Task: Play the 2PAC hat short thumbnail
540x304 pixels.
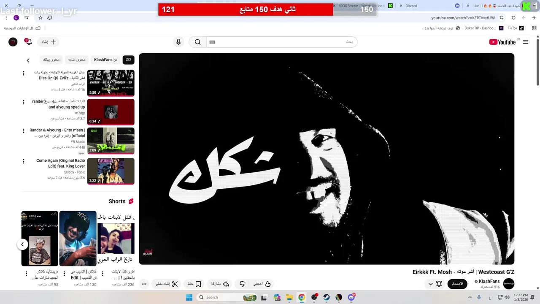Action: point(78,239)
